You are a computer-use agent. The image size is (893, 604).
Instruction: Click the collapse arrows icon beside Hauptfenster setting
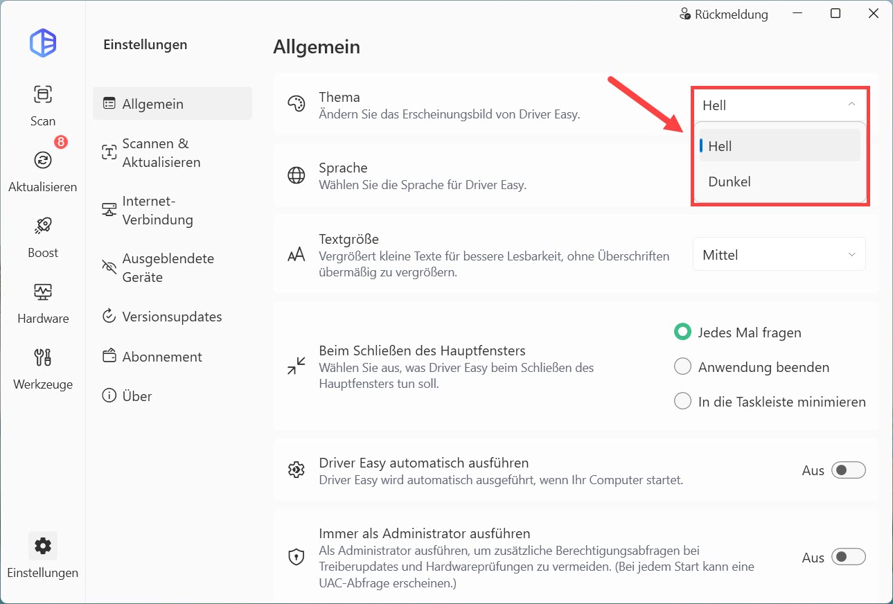296,366
